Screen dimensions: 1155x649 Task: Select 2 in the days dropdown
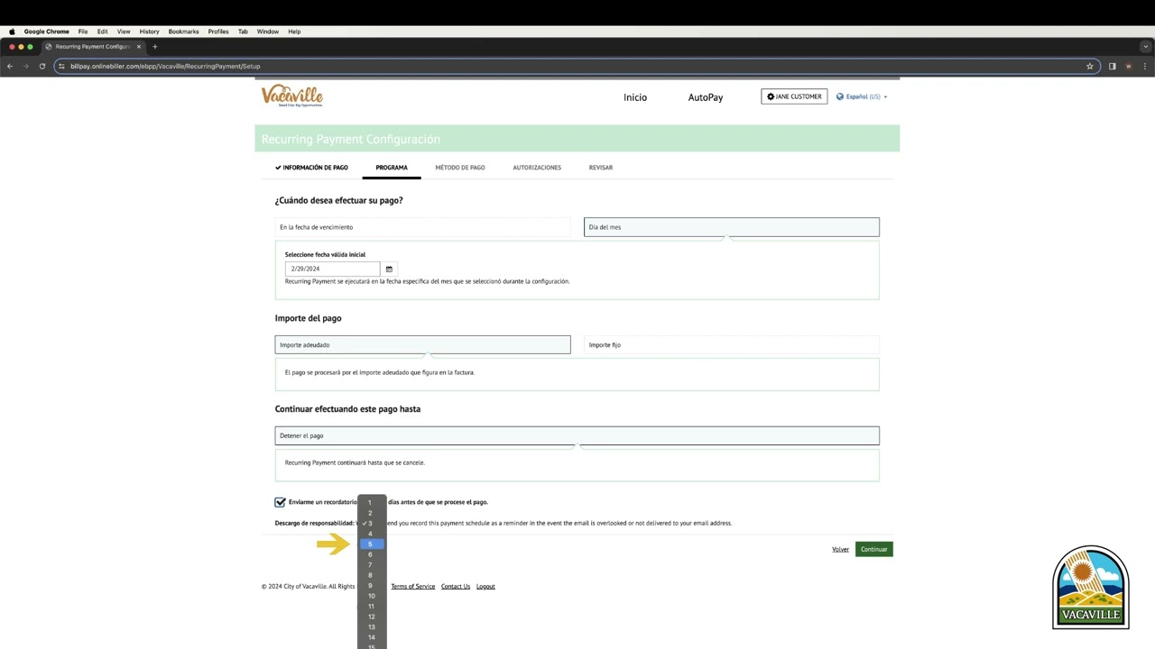click(x=372, y=513)
